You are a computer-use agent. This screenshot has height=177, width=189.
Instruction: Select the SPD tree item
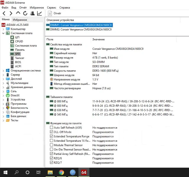(15, 54)
